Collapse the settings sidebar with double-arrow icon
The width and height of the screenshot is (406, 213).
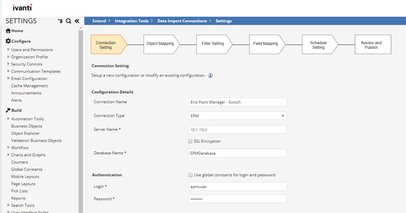tap(77, 21)
